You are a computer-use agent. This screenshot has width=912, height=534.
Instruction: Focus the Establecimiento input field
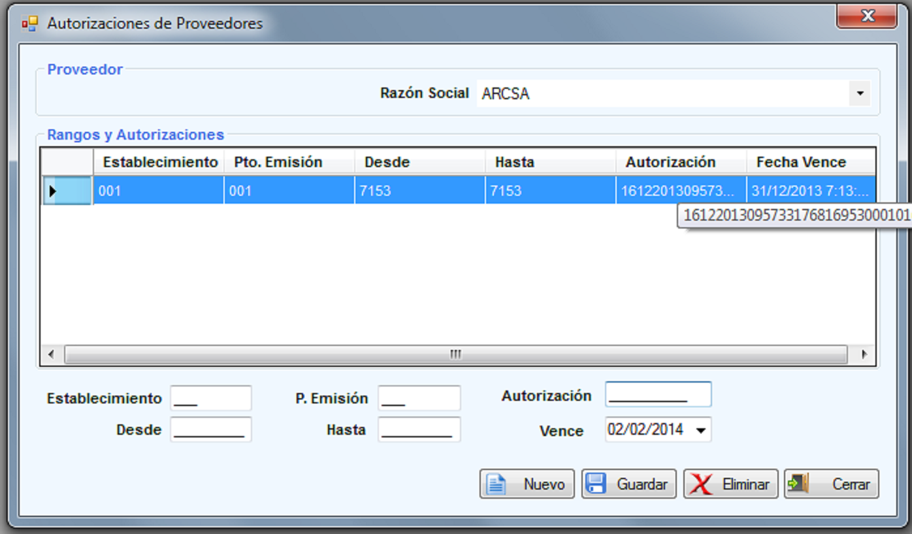211,398
